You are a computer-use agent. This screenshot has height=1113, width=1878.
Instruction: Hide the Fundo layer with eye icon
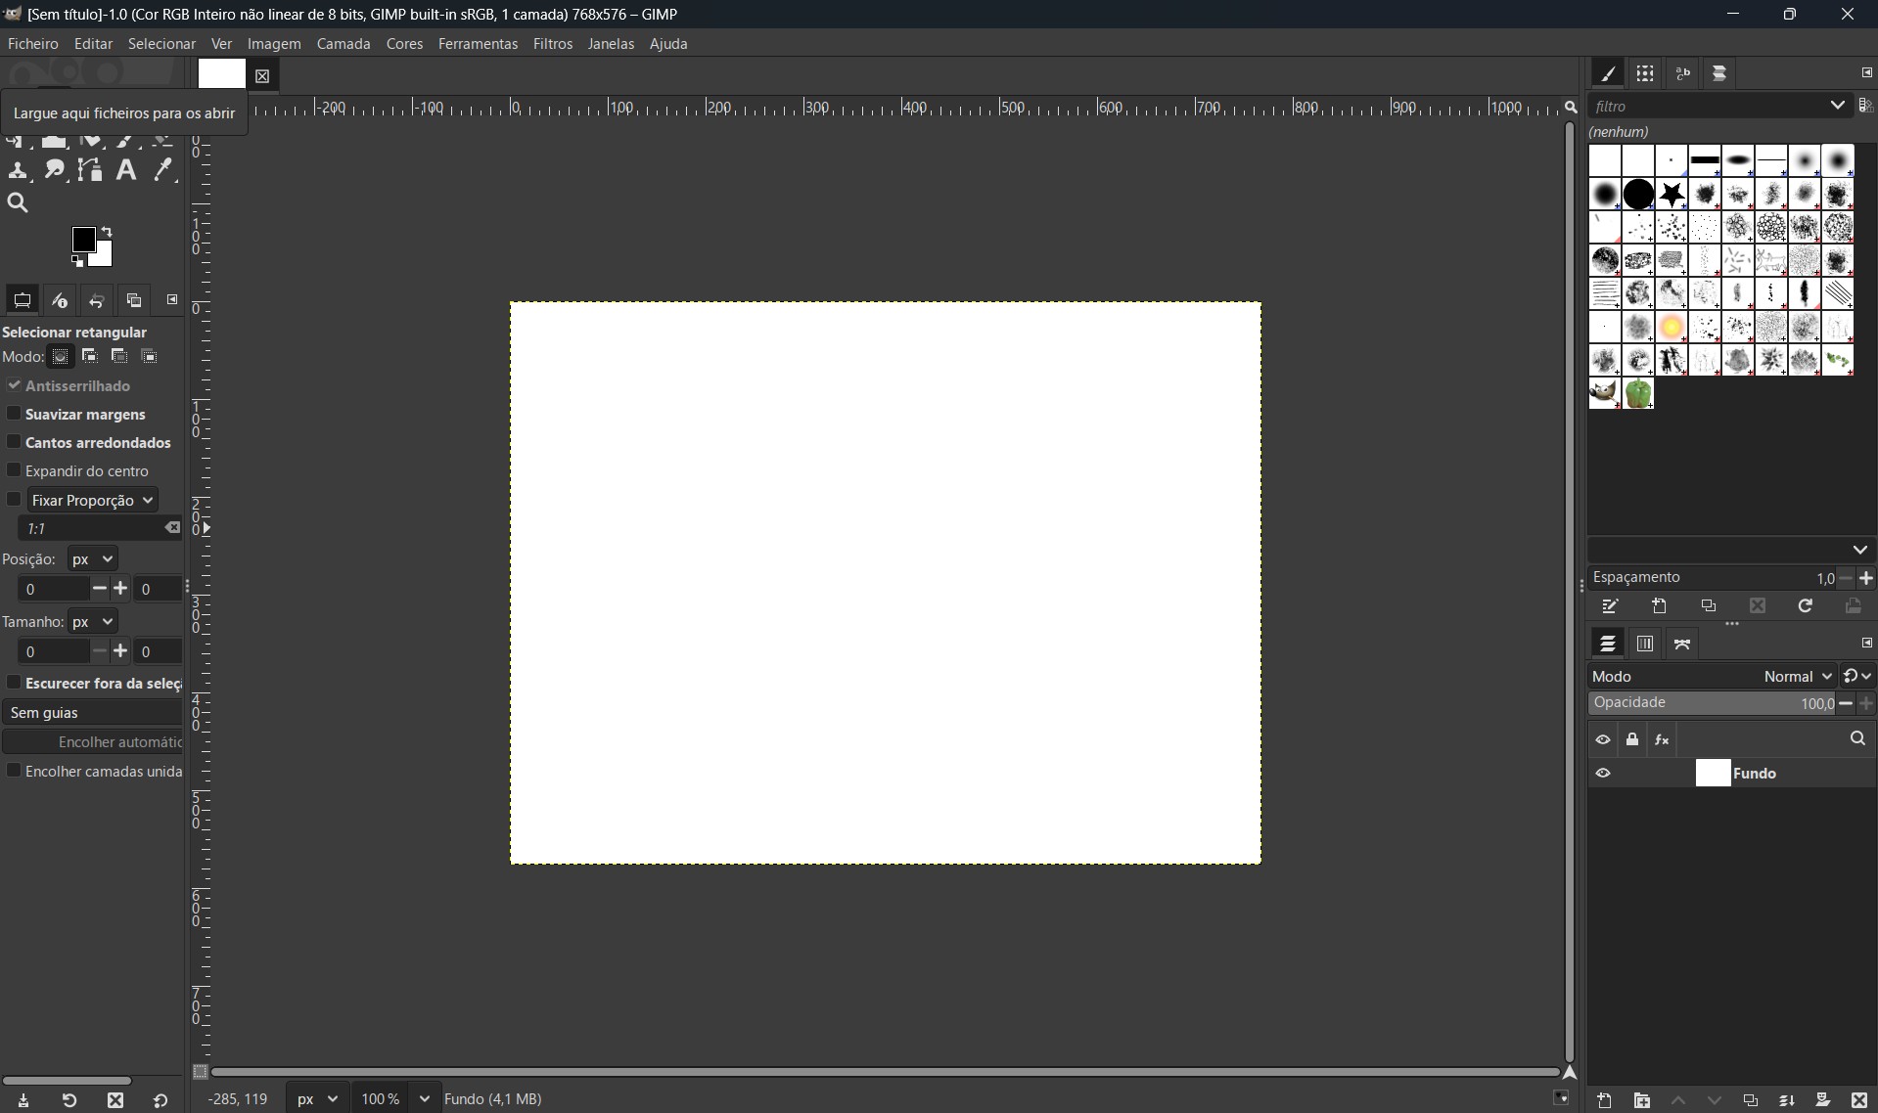pyautogui.click(x=1603, y=774)
